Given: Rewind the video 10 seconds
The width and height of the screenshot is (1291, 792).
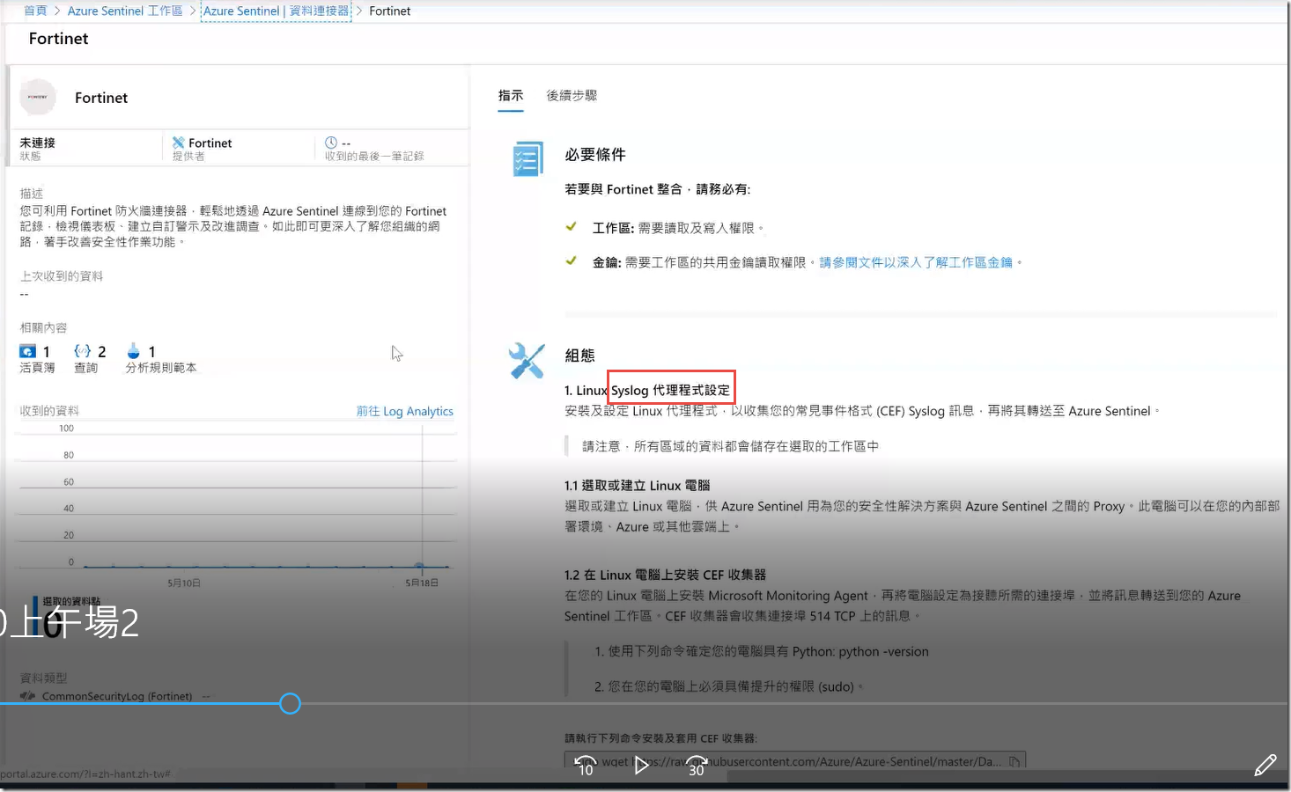Looking at the screenshot, I should coord(586,766).
